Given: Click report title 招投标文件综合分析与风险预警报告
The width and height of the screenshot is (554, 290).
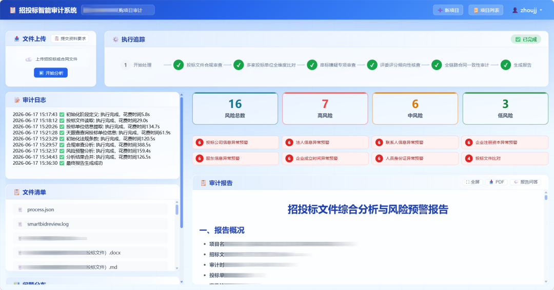Looking at the screenshot, I should tap(368, 209).
